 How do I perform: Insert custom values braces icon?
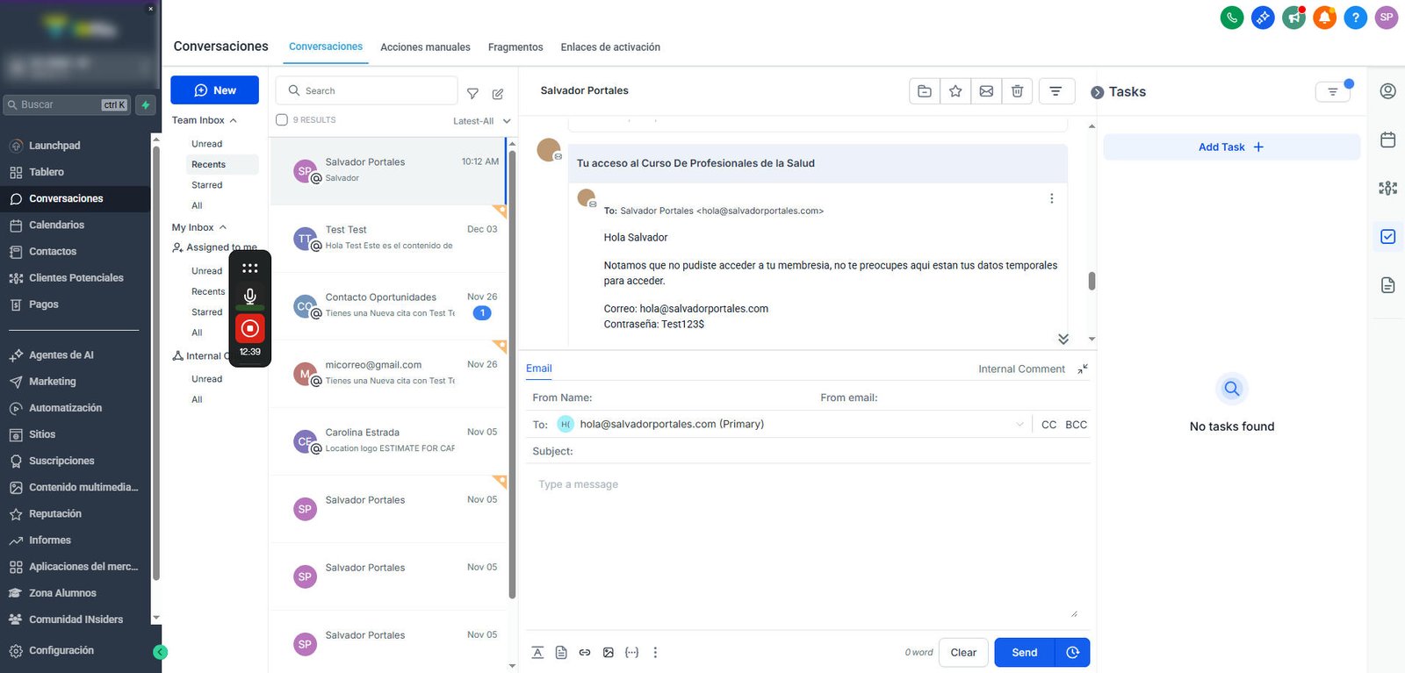pyautogui.click(x=631, y=653)
